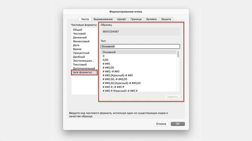This screenshot has width=252, height=141.
Task: Select the Дополнительный format category
Action: pos(84,68)
